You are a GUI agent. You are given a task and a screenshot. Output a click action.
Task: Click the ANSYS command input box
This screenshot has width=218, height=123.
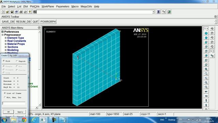[95, 12]
